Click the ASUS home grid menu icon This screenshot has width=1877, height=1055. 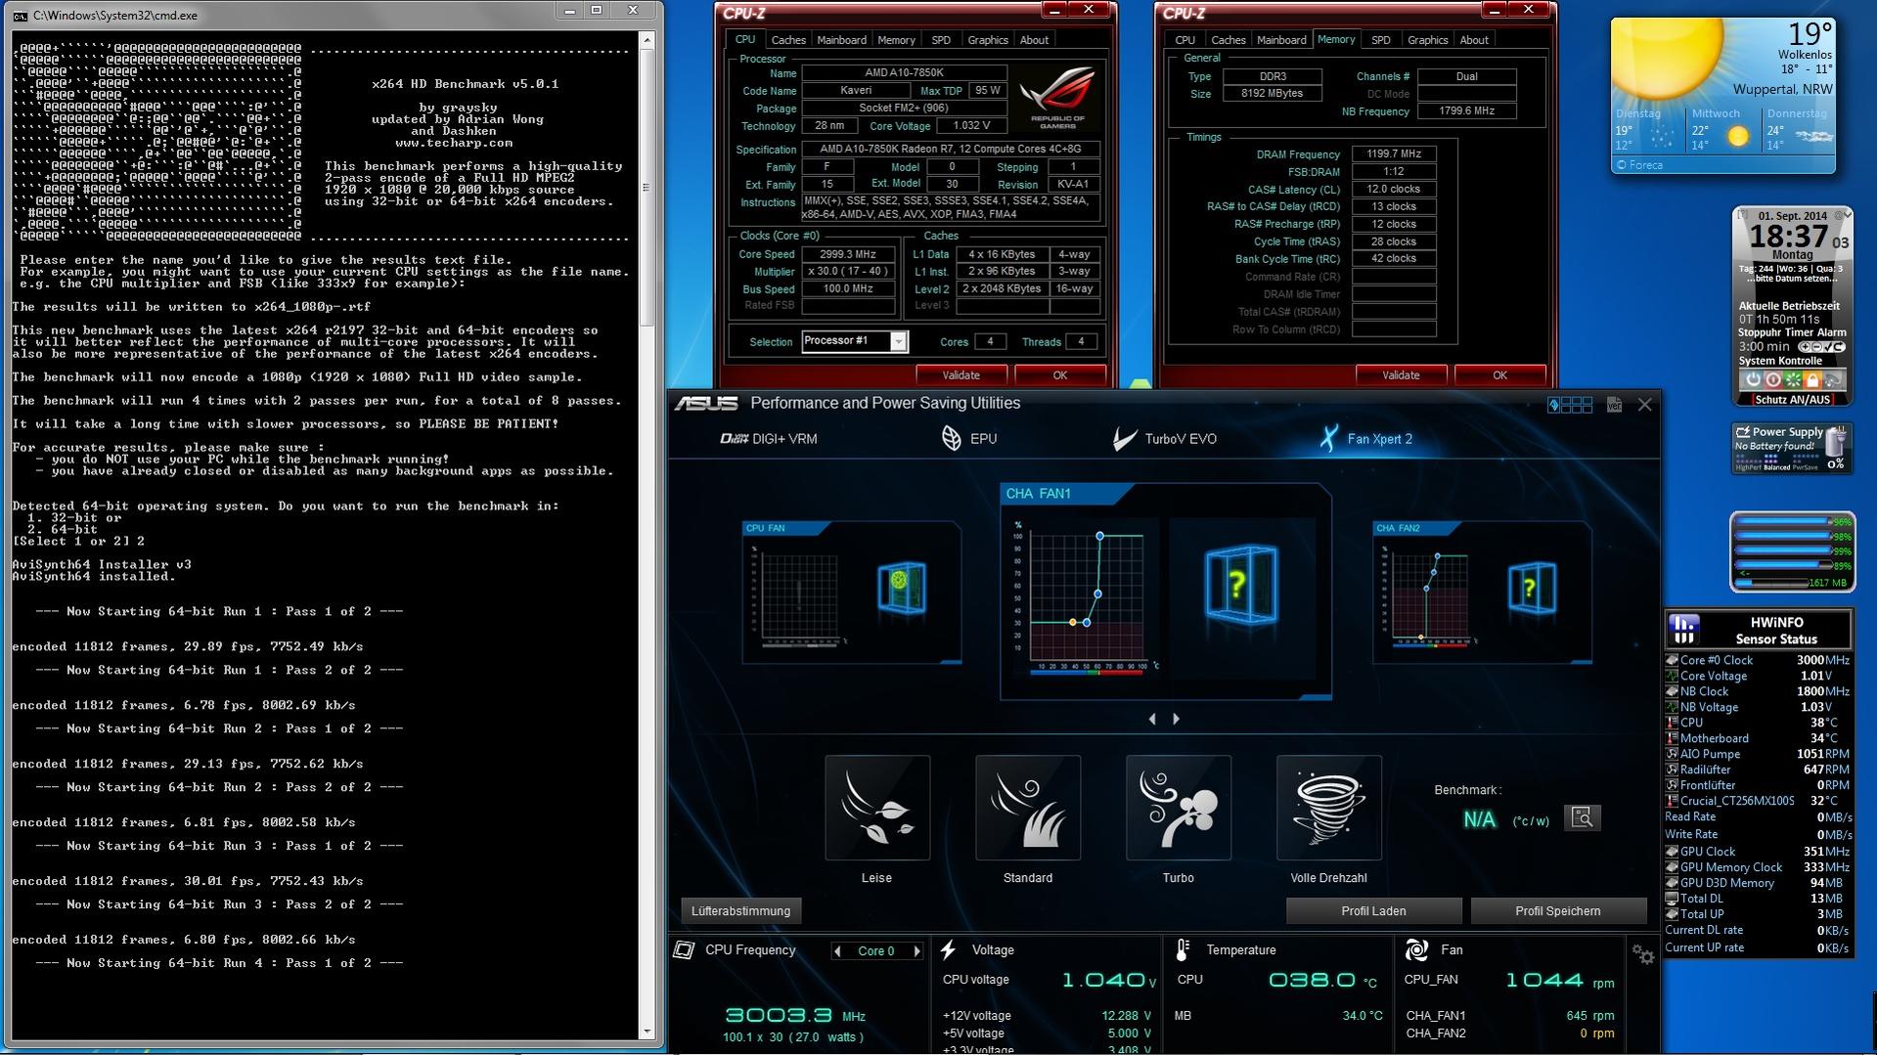pos(1570,405)
